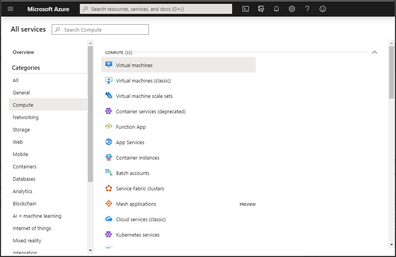Click the magnifier icon in the global search
Screen dimensions: 396x257
pos(86,9)
